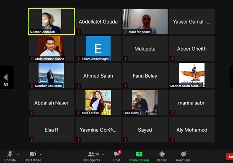Click muted mic icon on Abdelrahman Basha
Viewport: 233px width, 163px height.
32,59
